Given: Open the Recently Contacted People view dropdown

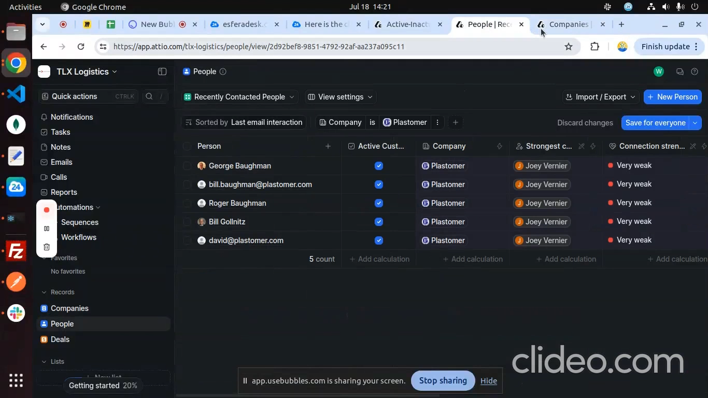Looking at the screenshot, I should pos(239,97).
